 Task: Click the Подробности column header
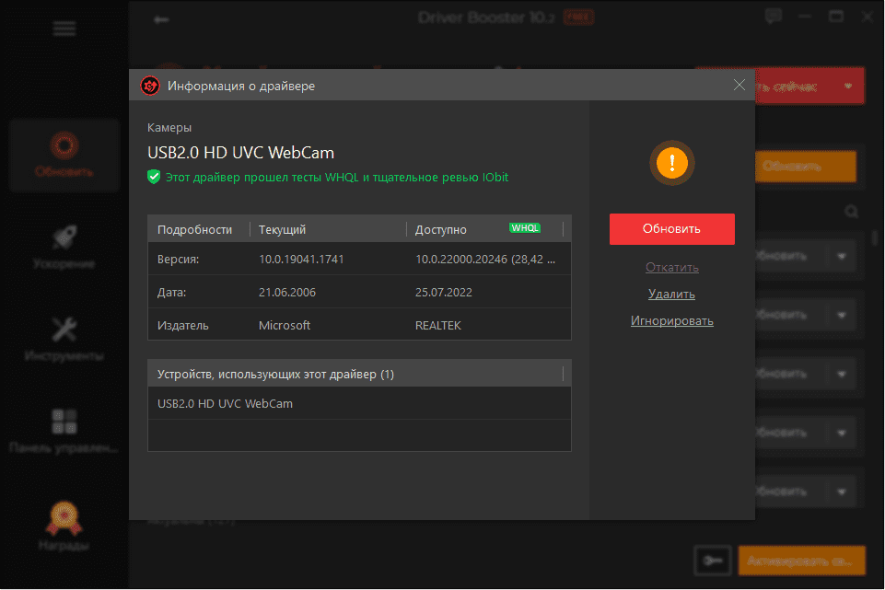(194, 229)
